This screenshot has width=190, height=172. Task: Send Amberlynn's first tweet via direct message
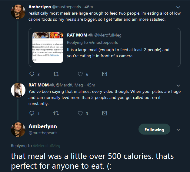point(105,74)
